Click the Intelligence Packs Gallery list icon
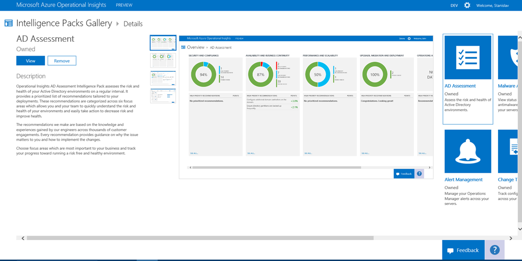Image resolution: width=522 pixels, height=261 pixels. [x=9, y=23]
